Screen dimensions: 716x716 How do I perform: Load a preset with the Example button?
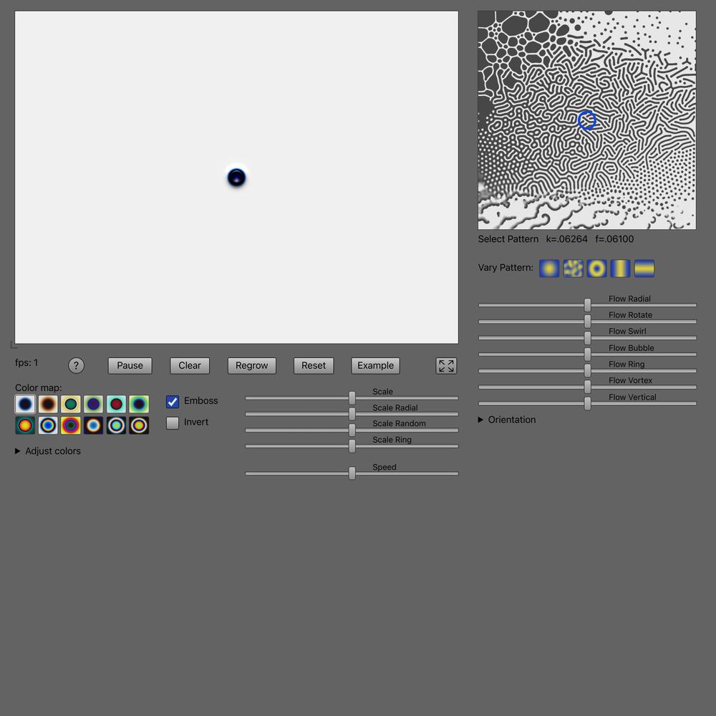click(x=376, y=366)
